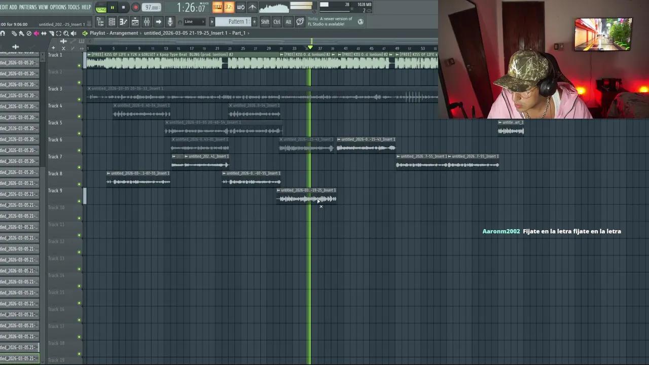
Task: Open Playlist options arrow before Playlist - Arrangement
Action: pyautogui.click(x=85, y=33)
